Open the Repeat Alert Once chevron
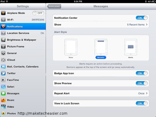 coord(147,93)
